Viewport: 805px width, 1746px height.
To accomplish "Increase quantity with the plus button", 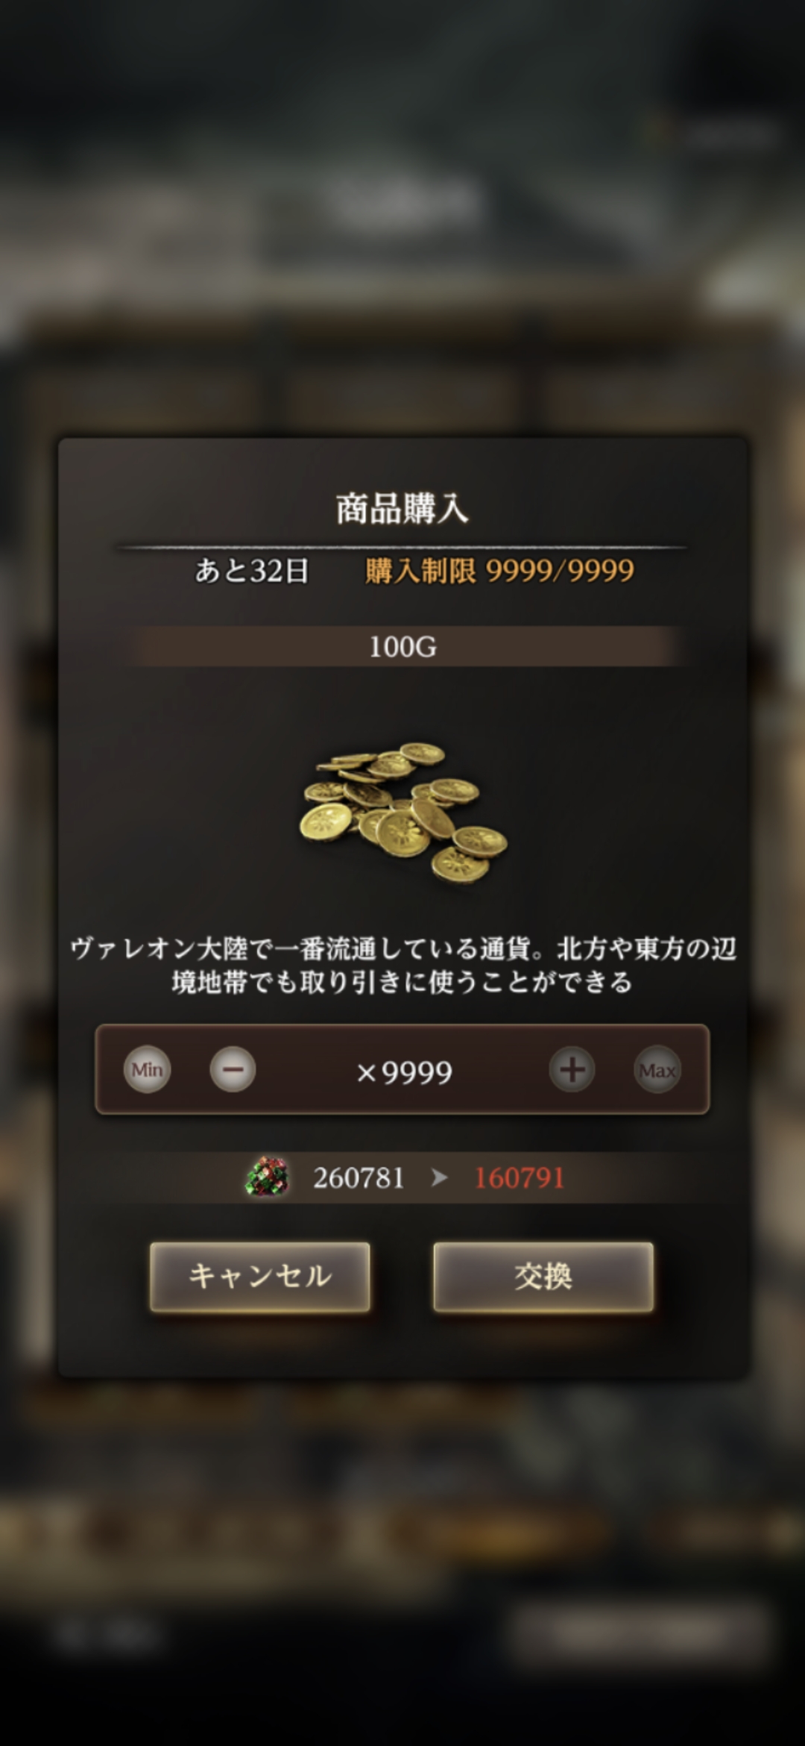I will pyautogui.click(x=572, y=1070).
